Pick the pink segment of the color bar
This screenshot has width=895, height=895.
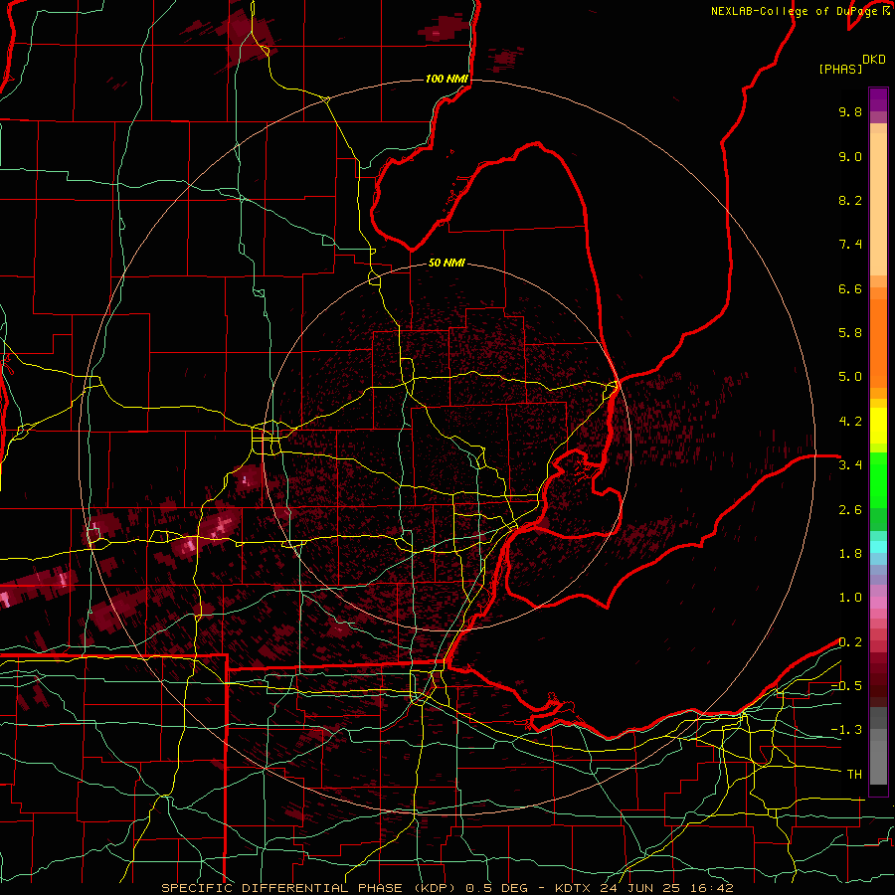pos(878,603)
